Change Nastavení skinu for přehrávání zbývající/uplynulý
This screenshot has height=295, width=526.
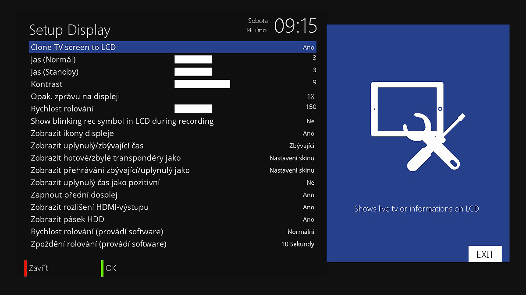pyautogui.click(x=292, y=170)
